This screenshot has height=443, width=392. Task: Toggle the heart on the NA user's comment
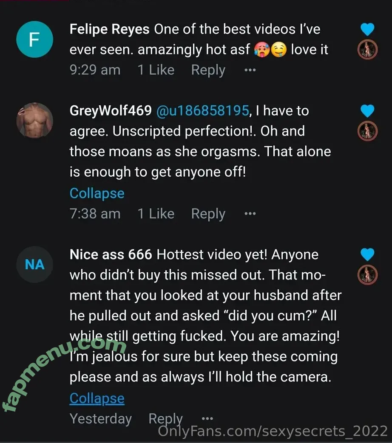point(367,254)
